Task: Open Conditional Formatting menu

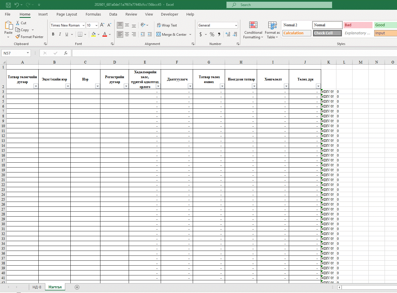Action: (x=253, y=30)
